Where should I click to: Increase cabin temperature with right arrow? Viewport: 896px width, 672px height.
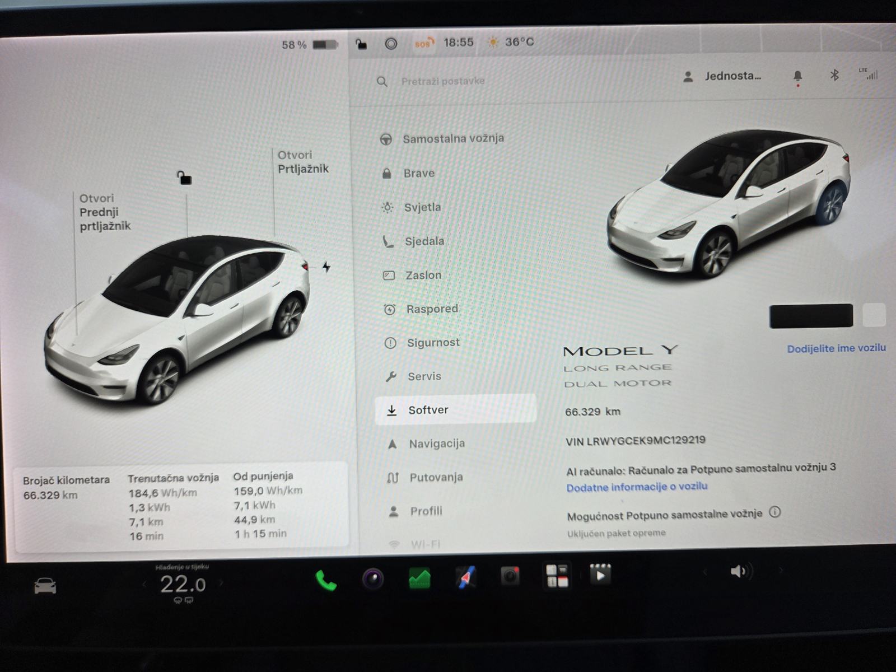pyautogui.click(x=221, y=583)
